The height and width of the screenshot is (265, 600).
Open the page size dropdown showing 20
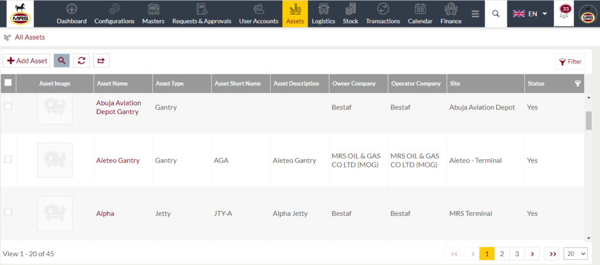coord(575,253)
